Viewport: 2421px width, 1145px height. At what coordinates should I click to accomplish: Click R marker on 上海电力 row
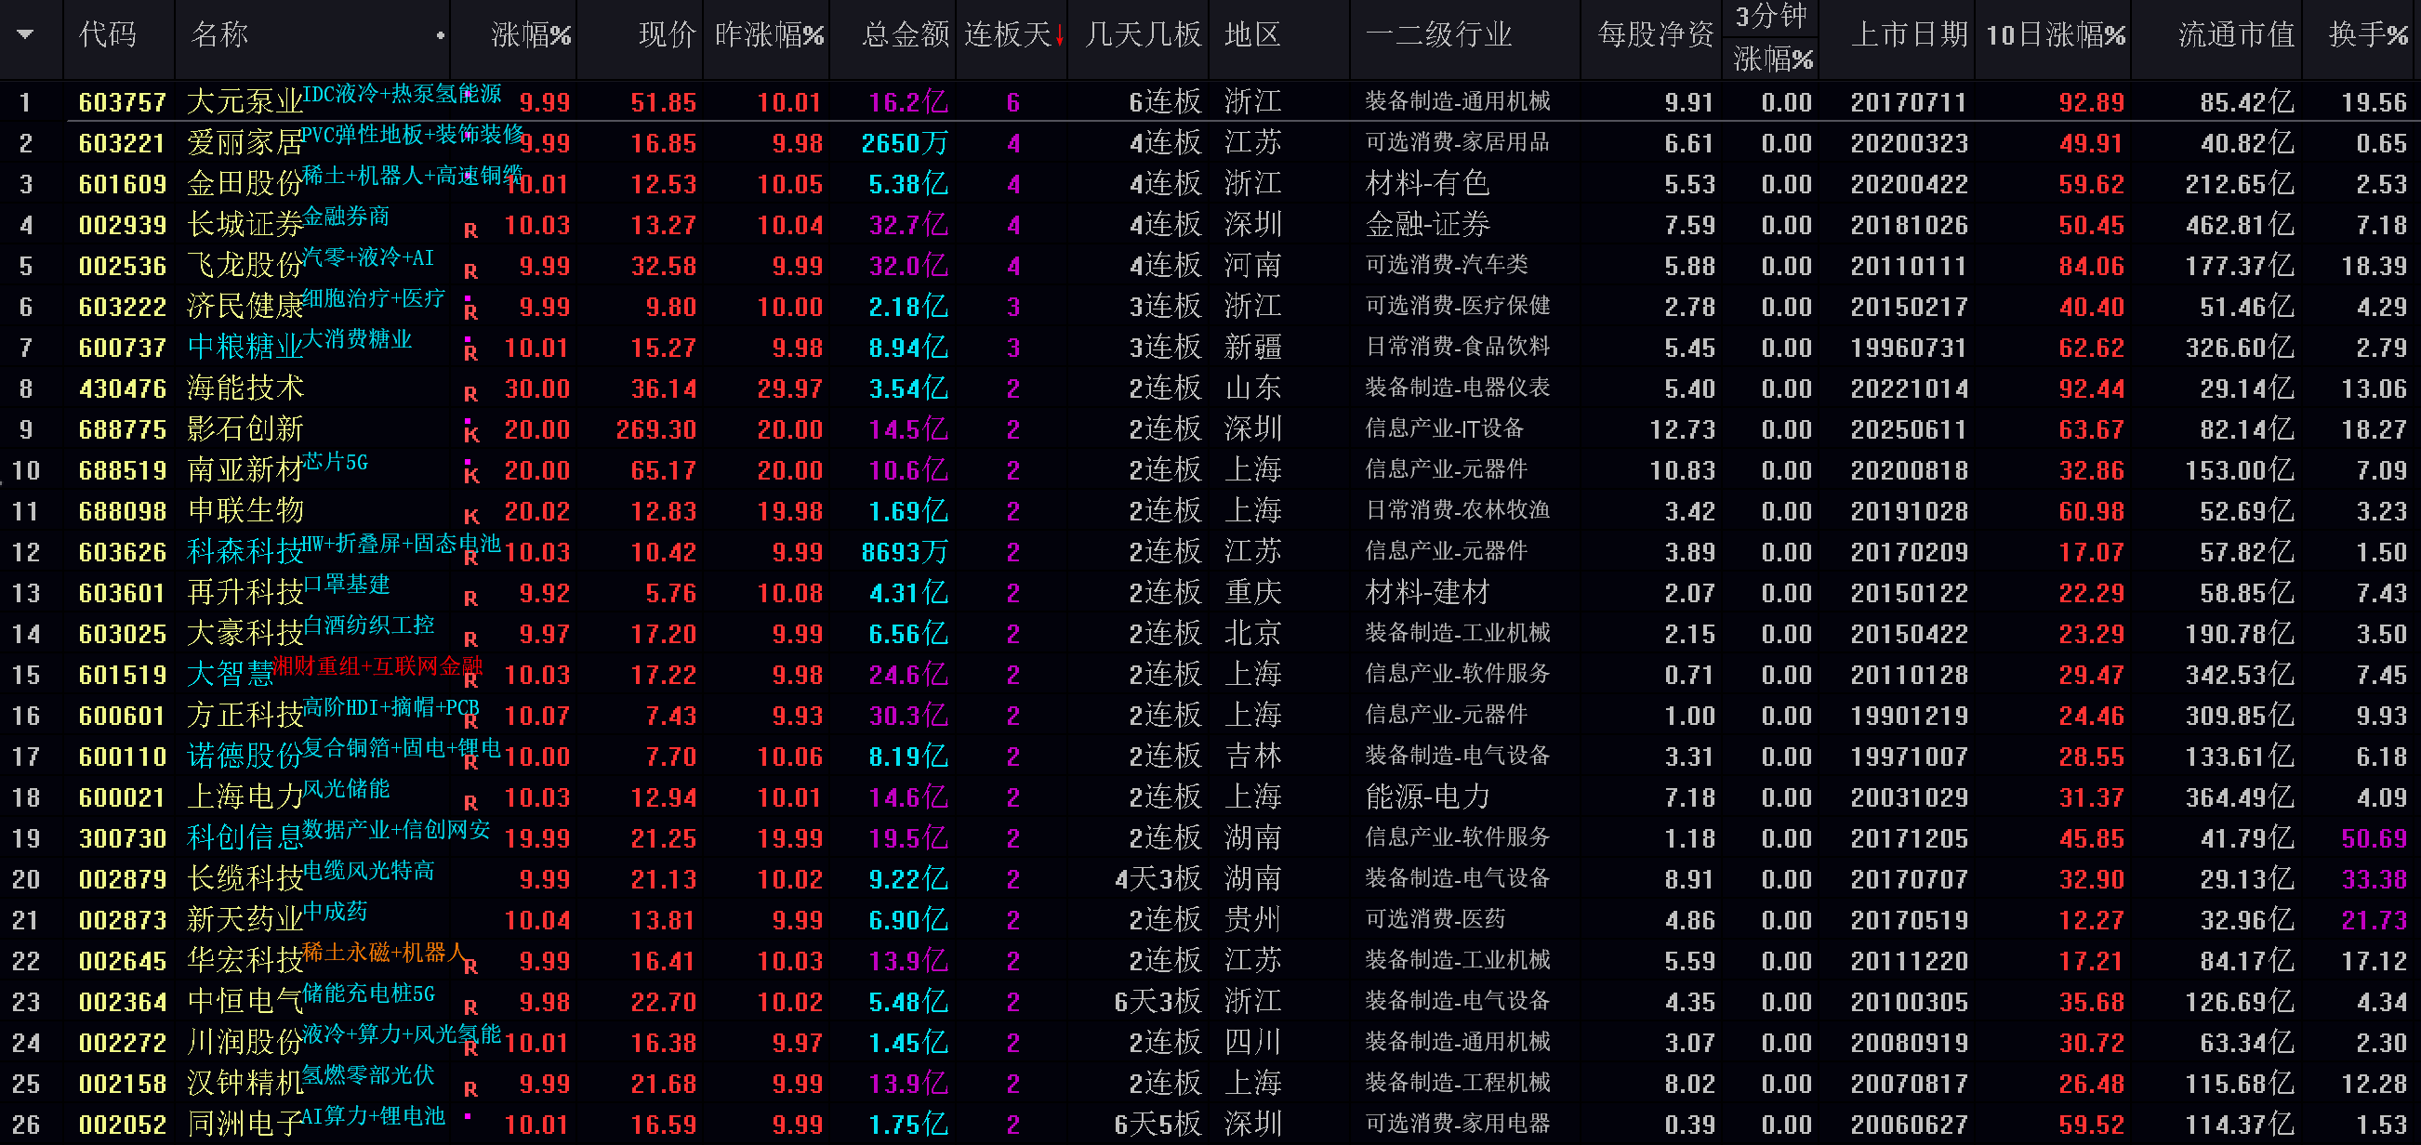[x=470, y=803]
